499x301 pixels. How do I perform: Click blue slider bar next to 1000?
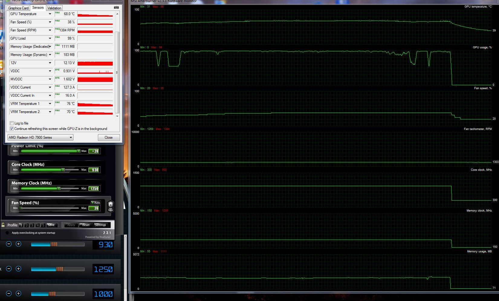(58, 294)
